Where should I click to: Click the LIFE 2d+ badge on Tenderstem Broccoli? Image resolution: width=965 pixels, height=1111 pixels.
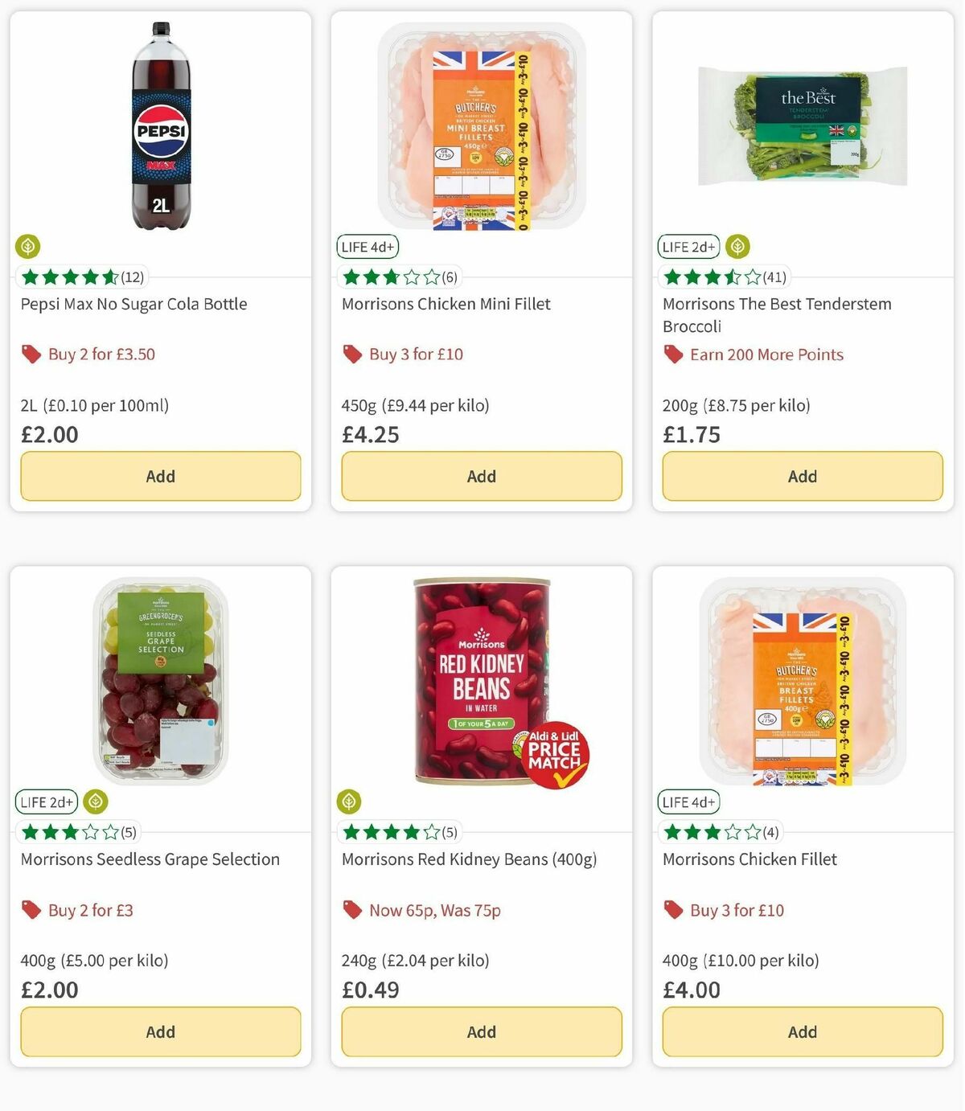(x=688, y=247)
